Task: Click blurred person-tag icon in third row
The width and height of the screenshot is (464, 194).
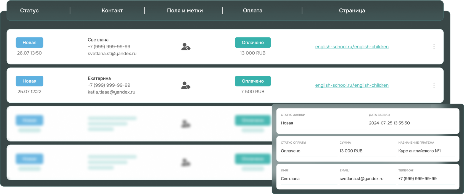Action: (x=186, y=124)
